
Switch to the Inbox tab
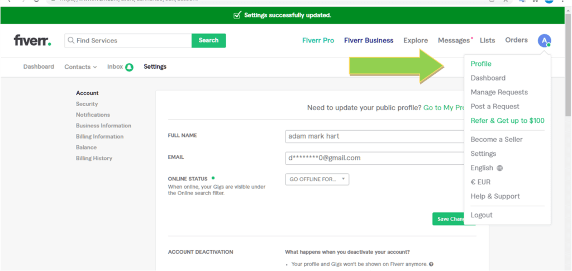115,66
